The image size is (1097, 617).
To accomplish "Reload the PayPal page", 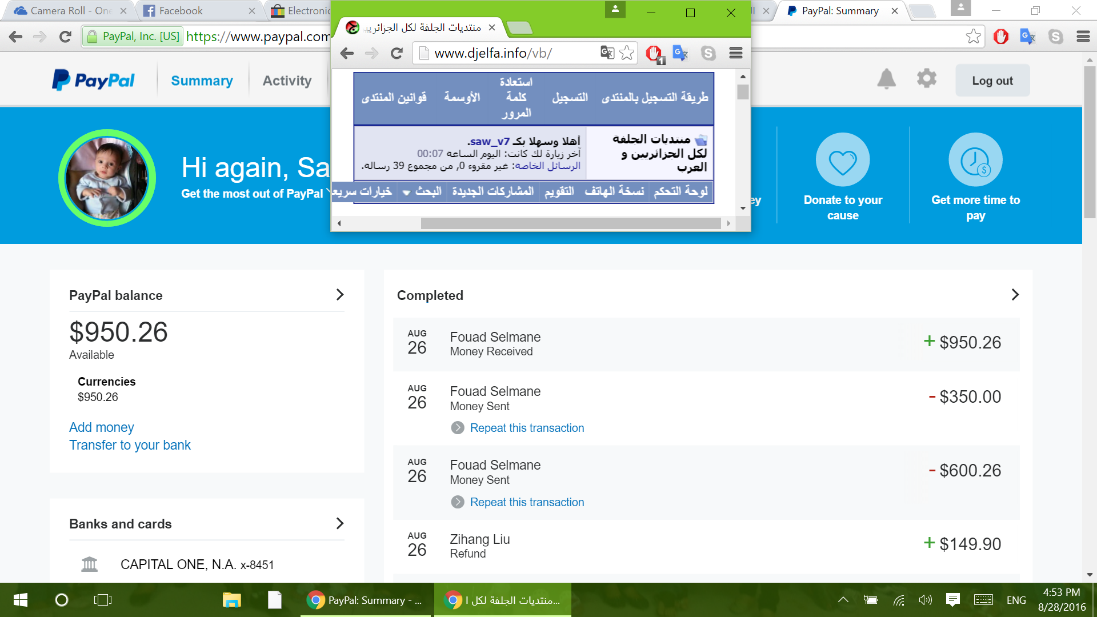I will 66,37.
